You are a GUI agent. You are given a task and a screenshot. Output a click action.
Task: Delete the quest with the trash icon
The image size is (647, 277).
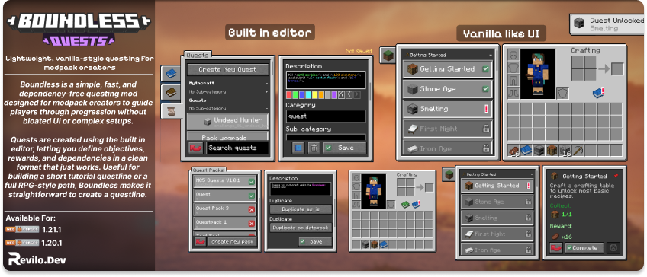point(314,148)
